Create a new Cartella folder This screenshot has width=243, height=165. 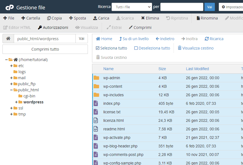coord(31,18)
